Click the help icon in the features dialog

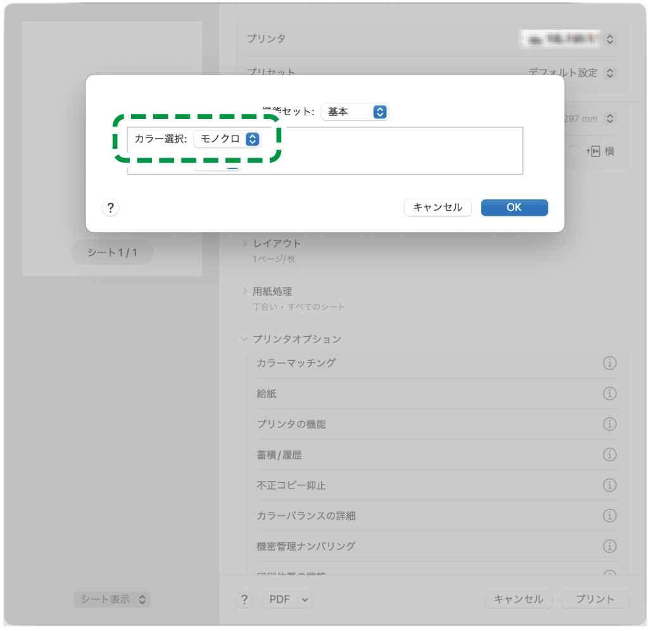[110, 208]
